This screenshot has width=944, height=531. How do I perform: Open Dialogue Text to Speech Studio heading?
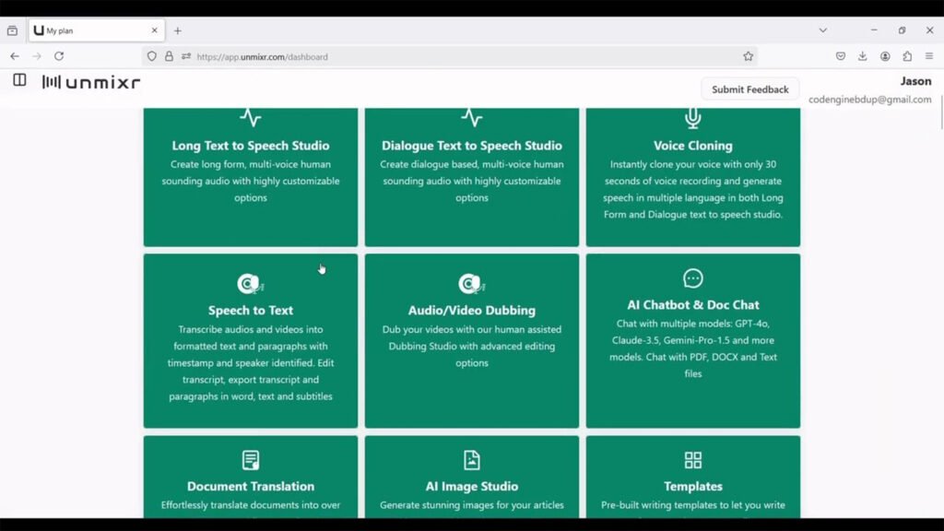pyautogui.click(x=471, y=146)
